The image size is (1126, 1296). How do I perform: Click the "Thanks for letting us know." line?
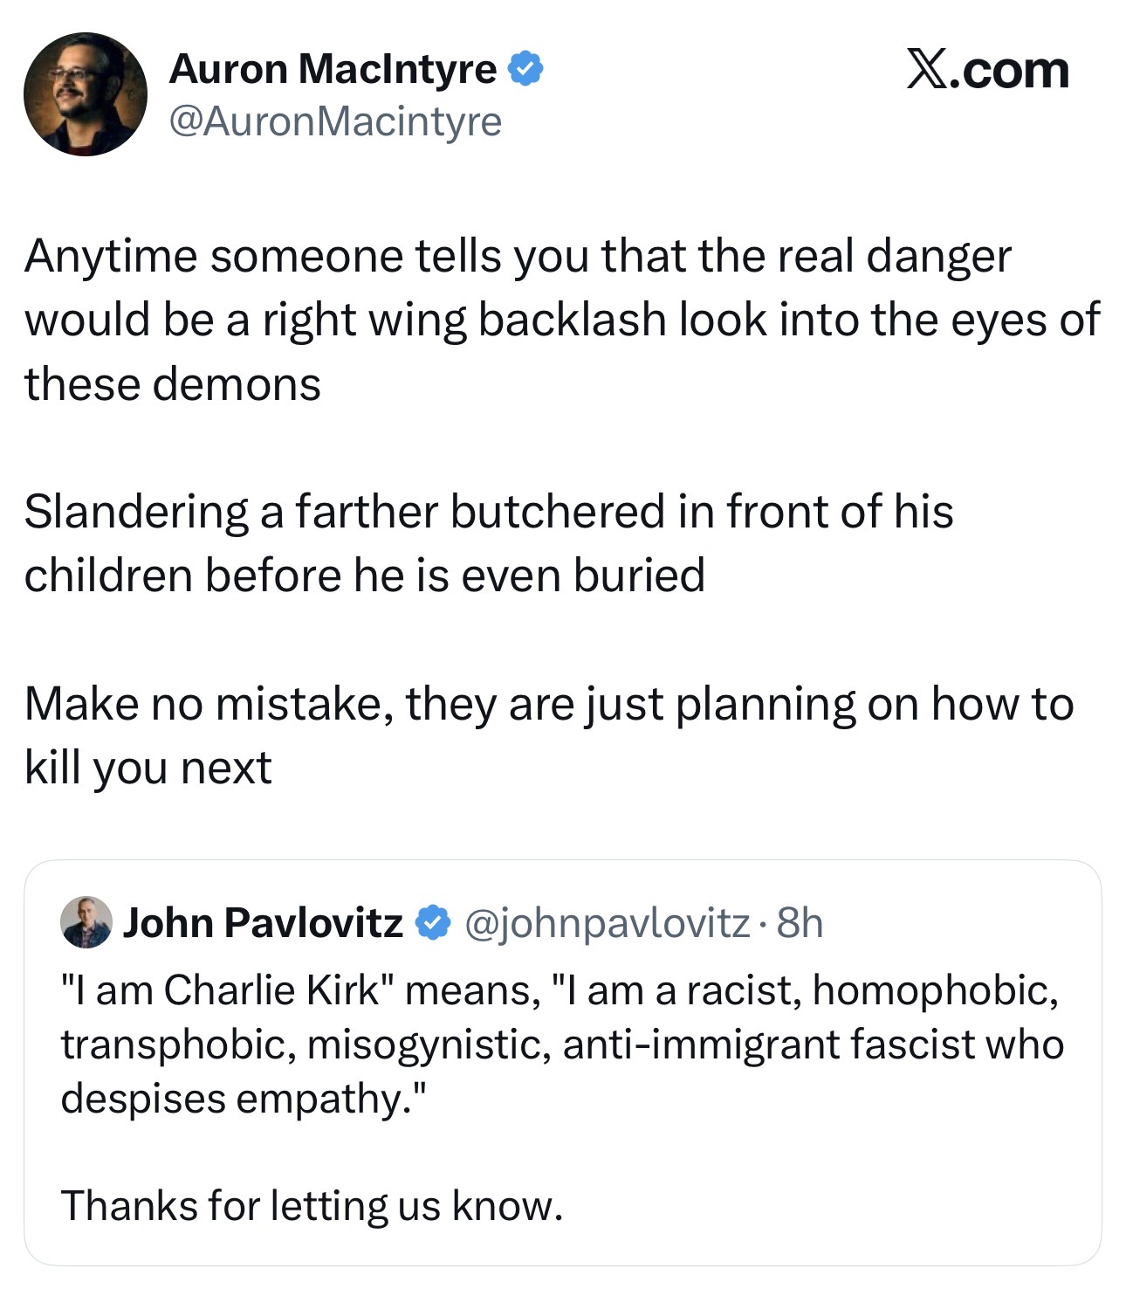(x=312, y=1206)
